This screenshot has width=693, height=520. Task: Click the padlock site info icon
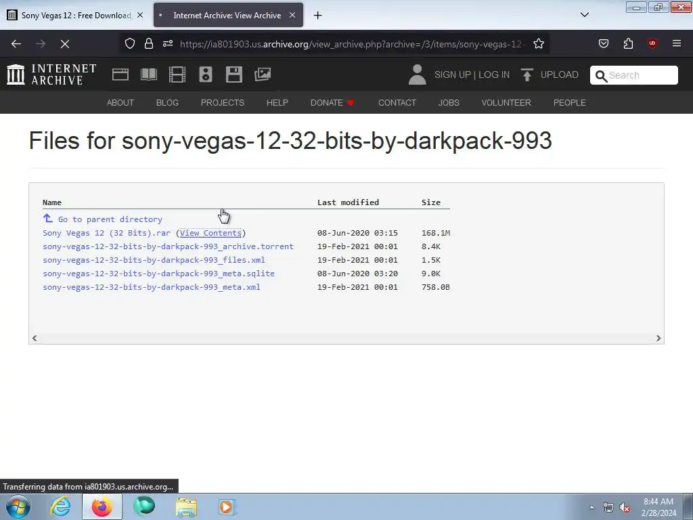[149, 43]
